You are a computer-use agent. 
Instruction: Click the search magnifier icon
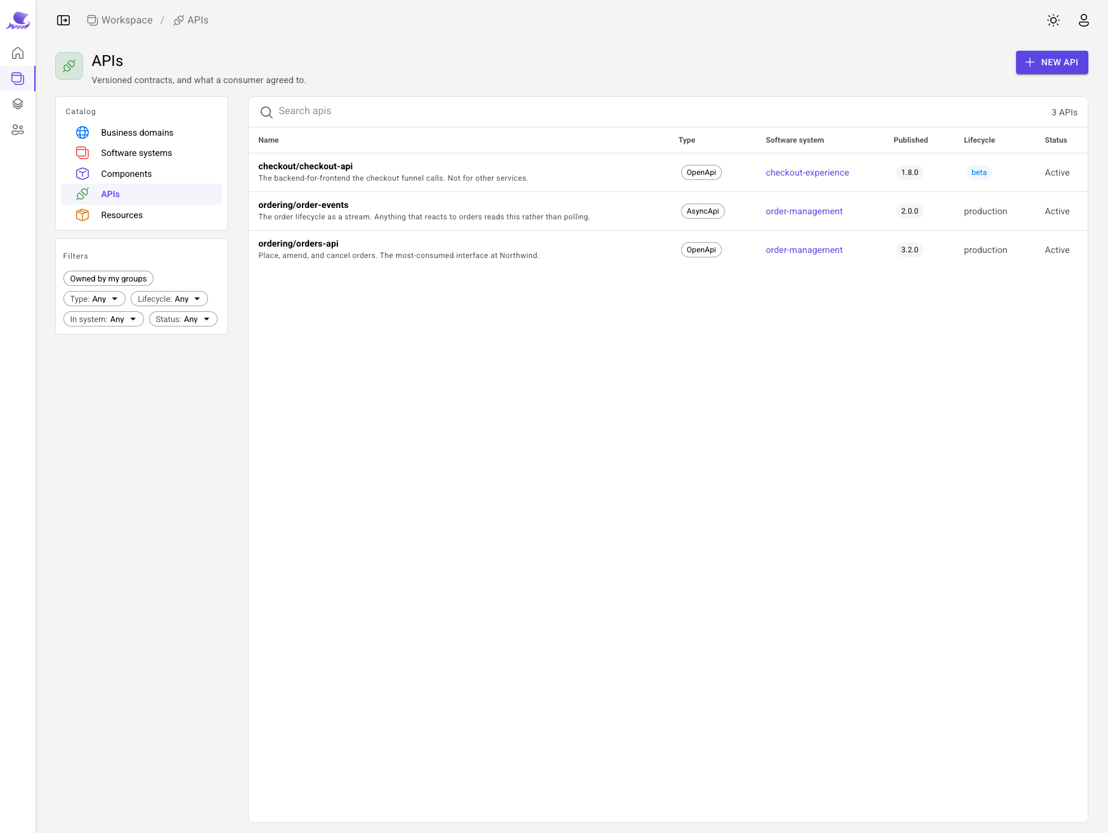[x=266, y=112]
